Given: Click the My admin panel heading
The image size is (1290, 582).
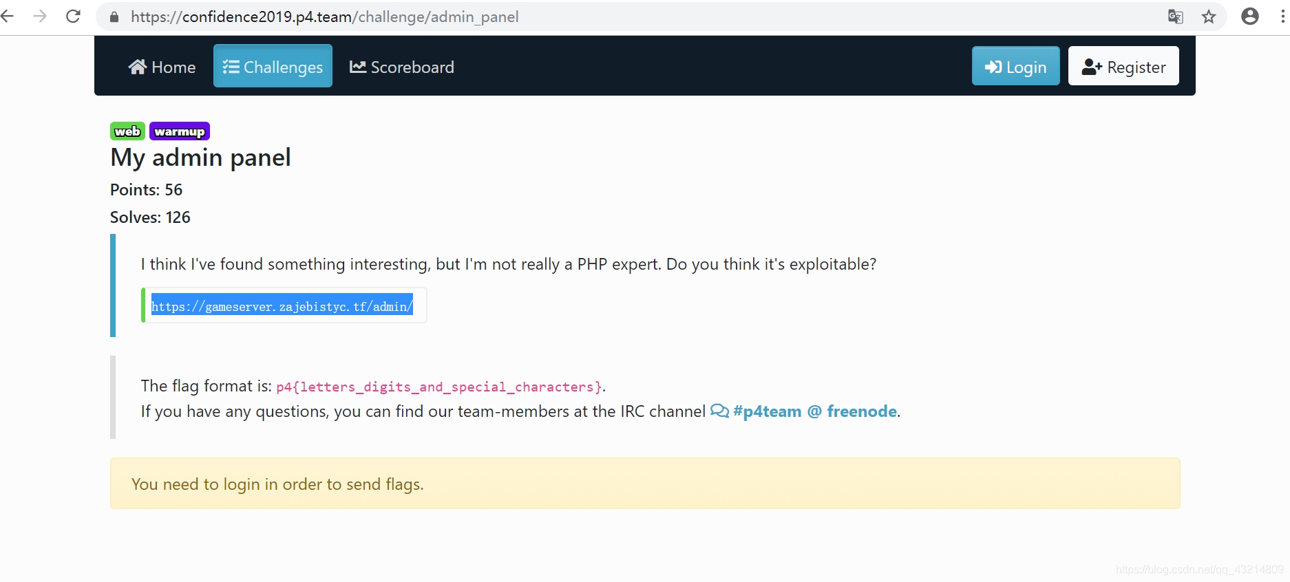Looking at the screenshot, I should (200, 158).
